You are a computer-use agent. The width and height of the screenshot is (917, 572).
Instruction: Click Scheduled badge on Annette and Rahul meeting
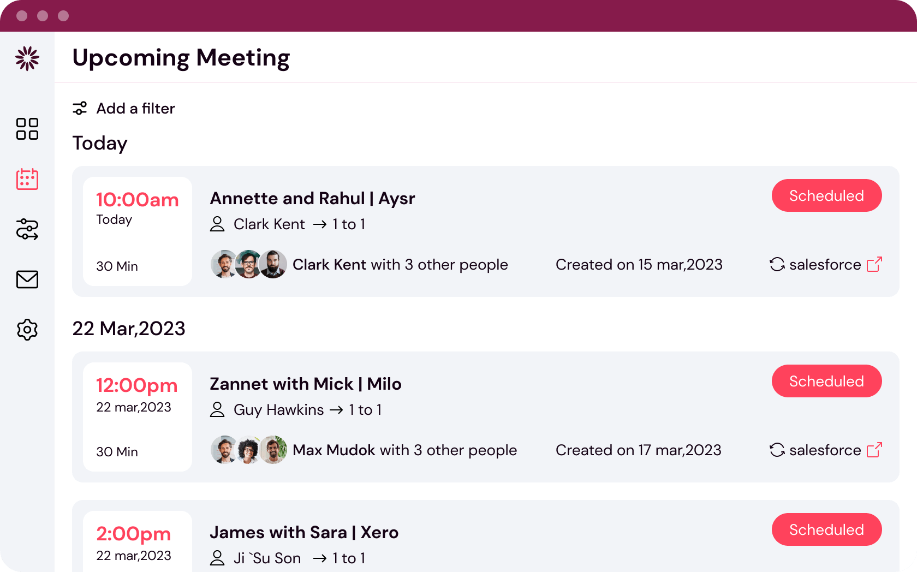pyautogui.click(x=826, y=195)
